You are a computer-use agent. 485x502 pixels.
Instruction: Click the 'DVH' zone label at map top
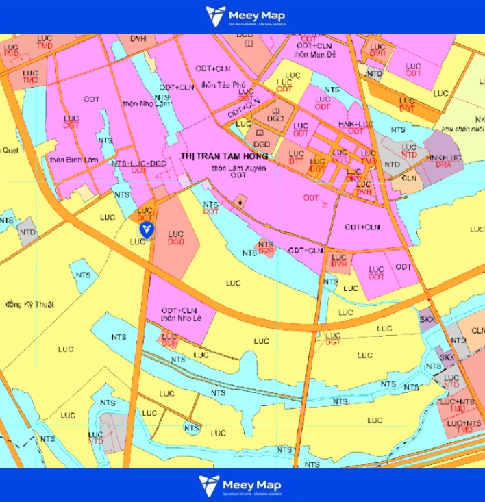click(138, 39)
